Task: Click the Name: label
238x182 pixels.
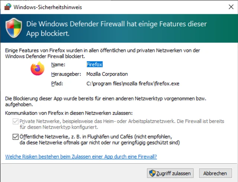Action: [x=58, y=65]
